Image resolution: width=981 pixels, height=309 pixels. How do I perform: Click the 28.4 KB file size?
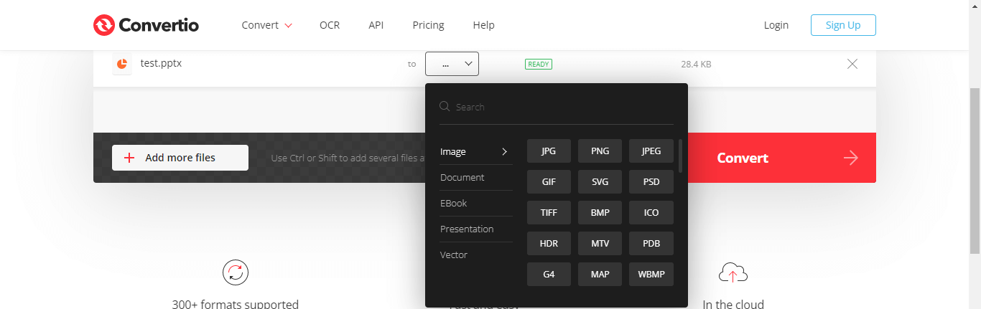(x=696, y=65)
